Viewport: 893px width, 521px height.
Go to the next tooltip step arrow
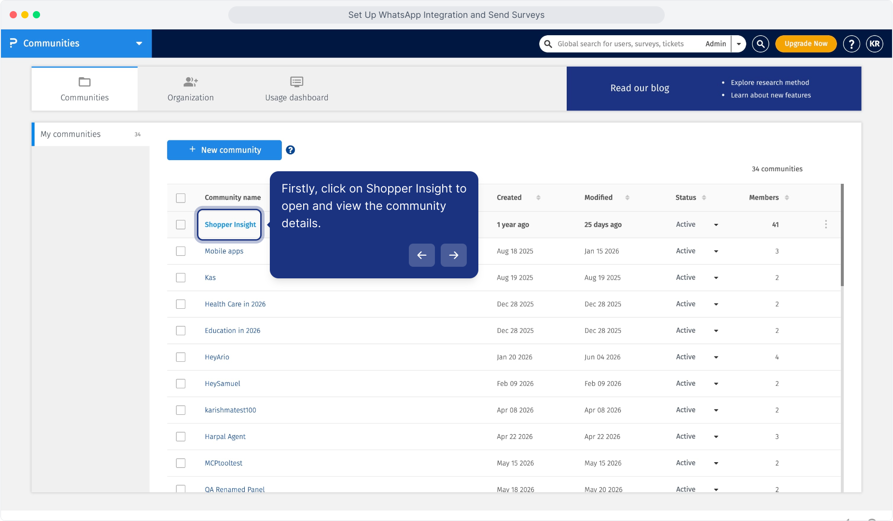click(453, 255)
